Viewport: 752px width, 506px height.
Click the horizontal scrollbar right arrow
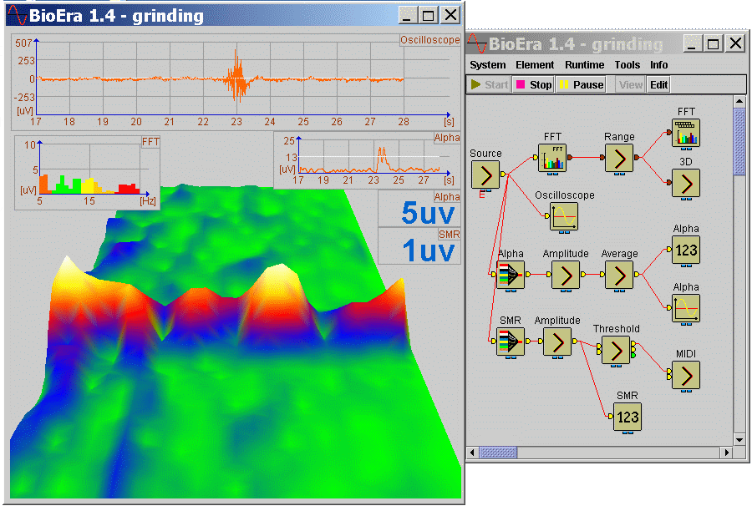(727, 452)
